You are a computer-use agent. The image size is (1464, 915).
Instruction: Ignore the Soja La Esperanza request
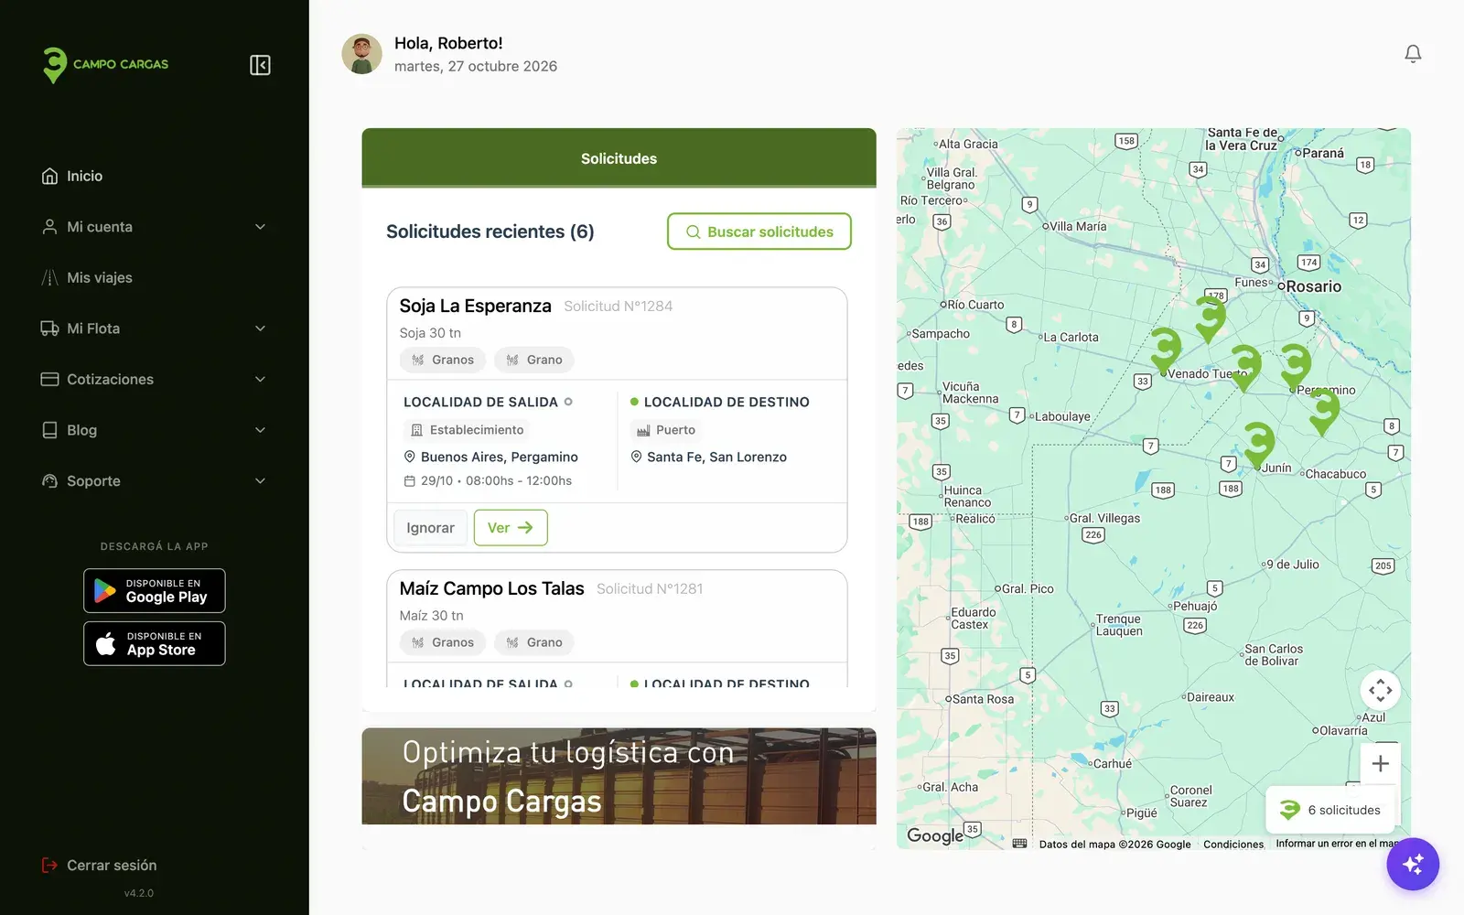click(430, 528)
